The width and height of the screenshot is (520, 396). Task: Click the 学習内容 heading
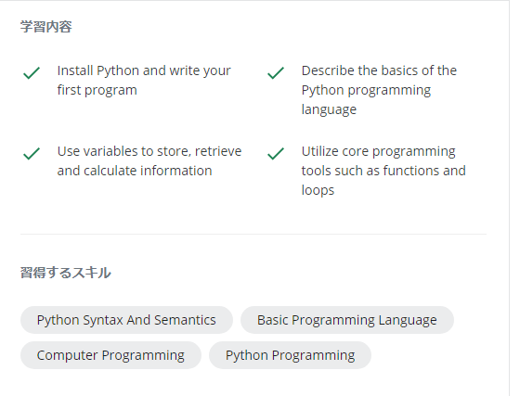pyautogui.click(x=46, y=27)
